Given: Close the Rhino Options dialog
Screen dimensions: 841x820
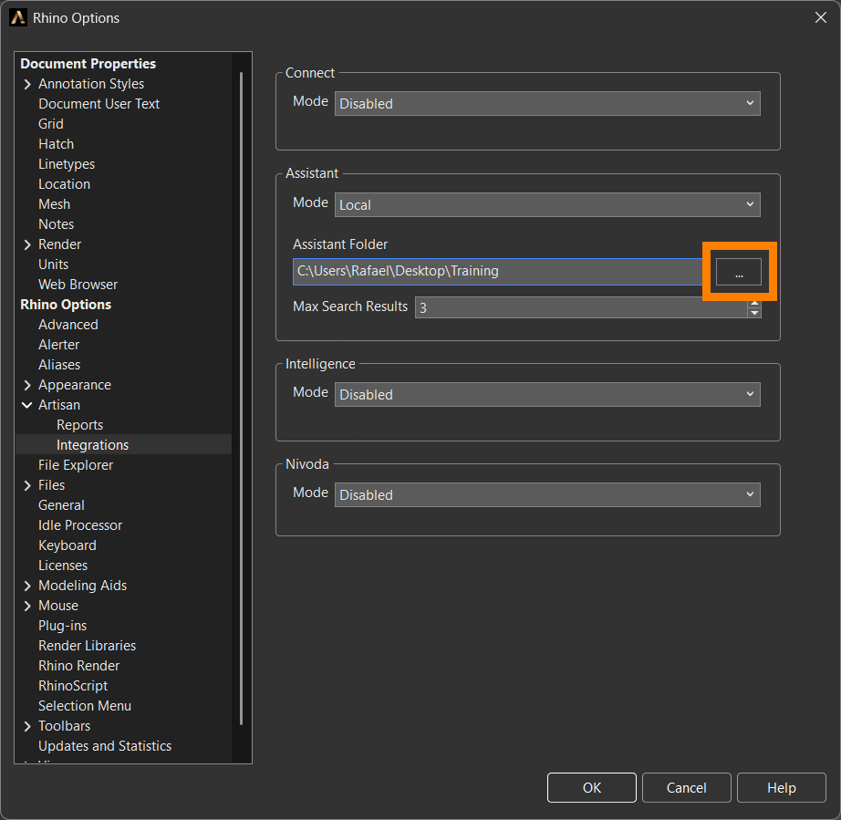Looking at the screenshot, I should point(819,17).
